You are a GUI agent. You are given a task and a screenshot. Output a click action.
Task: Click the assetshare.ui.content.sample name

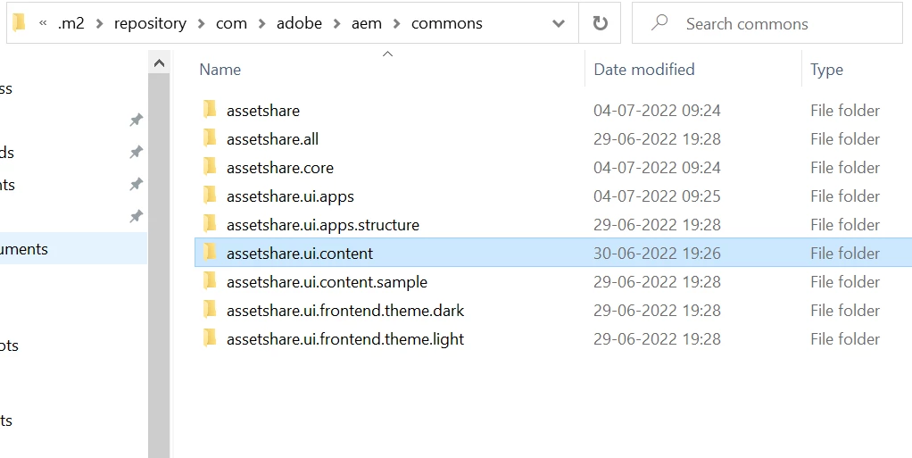coord(327,282)
